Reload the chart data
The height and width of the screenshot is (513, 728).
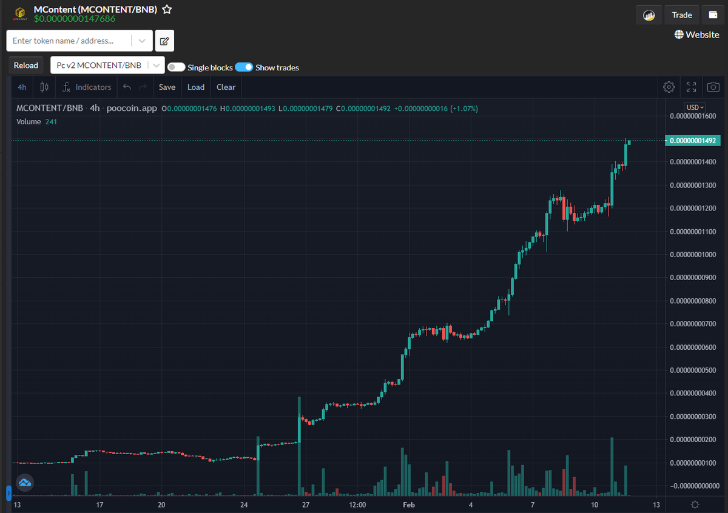click(x=26, y=65)
